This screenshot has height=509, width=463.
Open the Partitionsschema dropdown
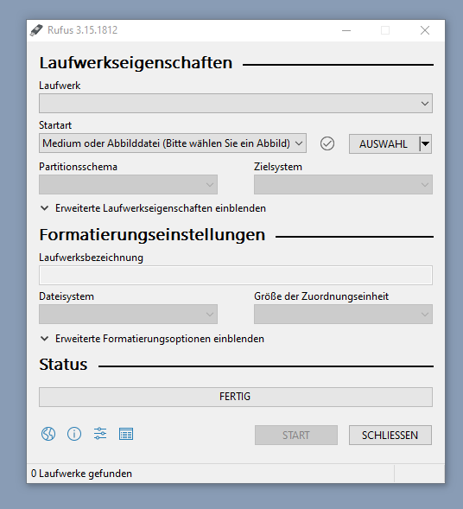coord(128,184)
